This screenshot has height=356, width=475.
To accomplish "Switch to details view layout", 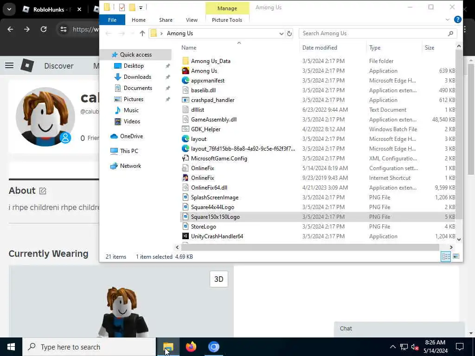I will coord(446,256).
